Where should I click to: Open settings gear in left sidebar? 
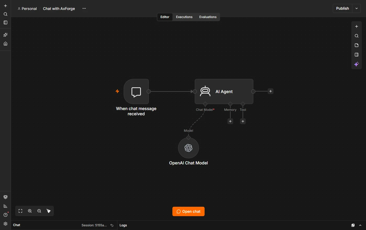click(5, 224)
